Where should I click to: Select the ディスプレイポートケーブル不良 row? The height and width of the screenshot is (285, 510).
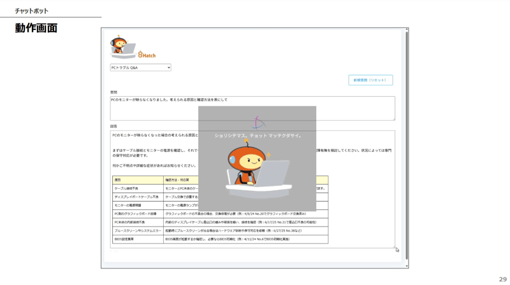click(138, 197)
